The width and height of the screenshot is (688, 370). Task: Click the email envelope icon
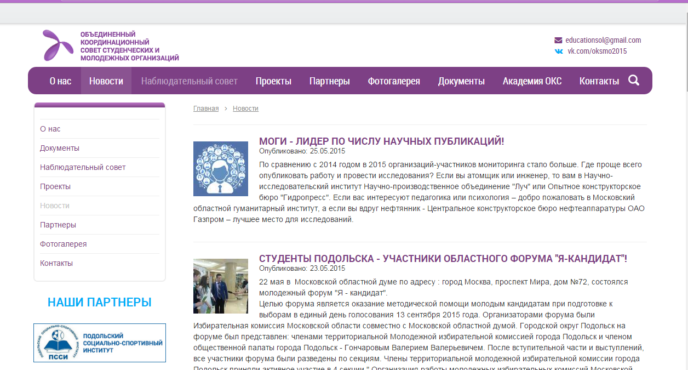pos(558,40)
